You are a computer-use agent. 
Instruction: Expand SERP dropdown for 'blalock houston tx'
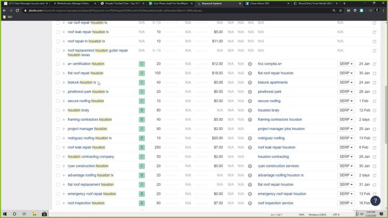(346, 82)
